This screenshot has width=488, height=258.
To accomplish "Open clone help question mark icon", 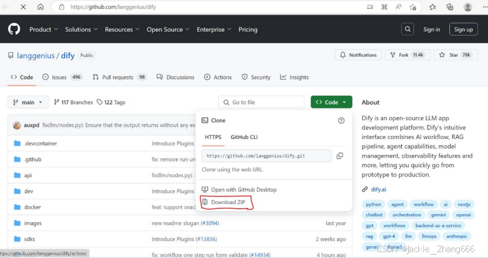I will point(341,120).
